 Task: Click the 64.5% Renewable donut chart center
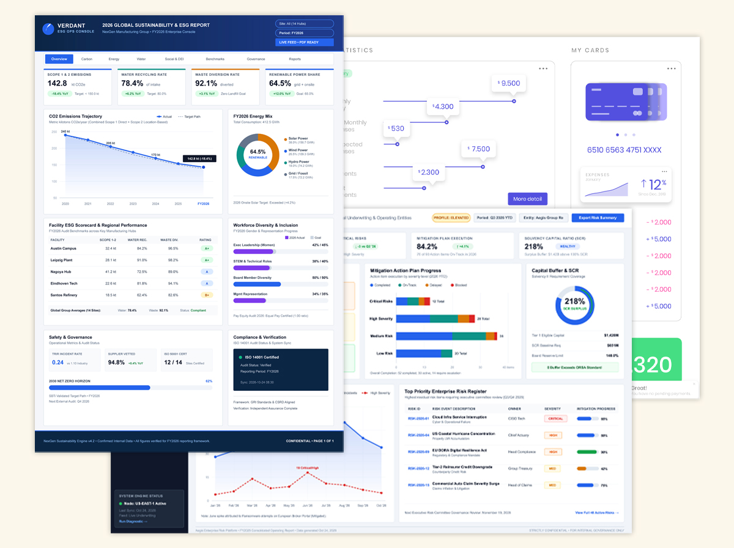[258, 154]
